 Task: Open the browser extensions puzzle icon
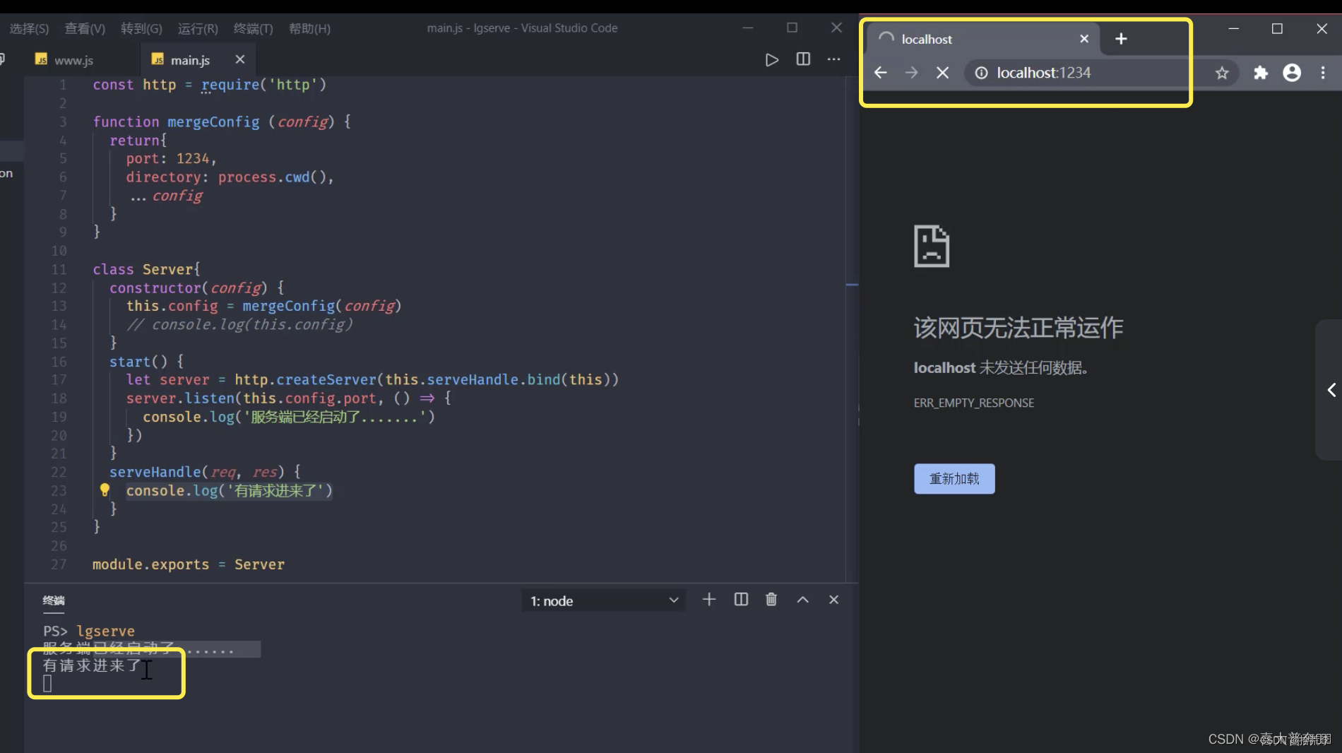[1260, 73]
